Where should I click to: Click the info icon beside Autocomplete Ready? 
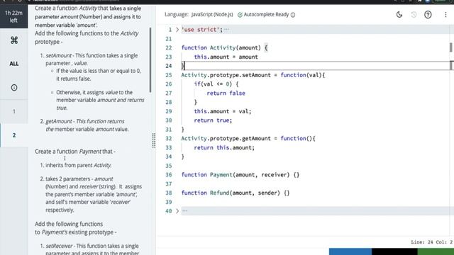click(293, 15)
